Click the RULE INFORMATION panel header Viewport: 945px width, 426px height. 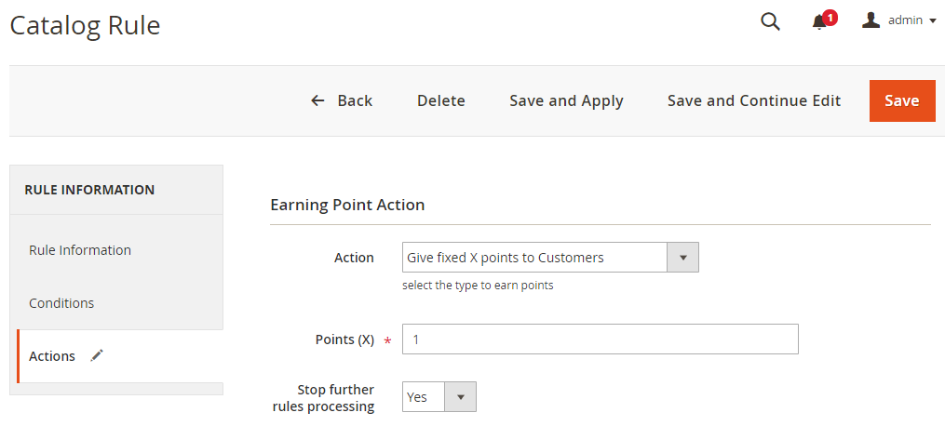coord(89,190)
